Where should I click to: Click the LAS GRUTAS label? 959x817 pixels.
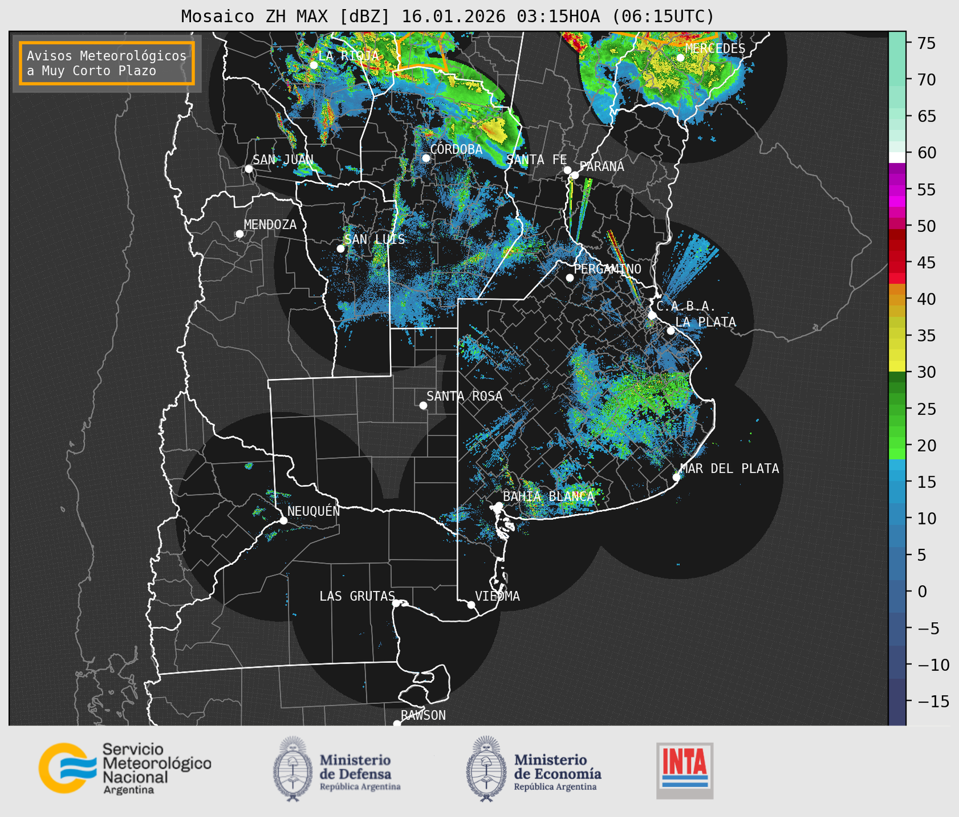(x=357, y=596)
